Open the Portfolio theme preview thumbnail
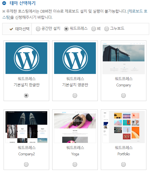 123,127
